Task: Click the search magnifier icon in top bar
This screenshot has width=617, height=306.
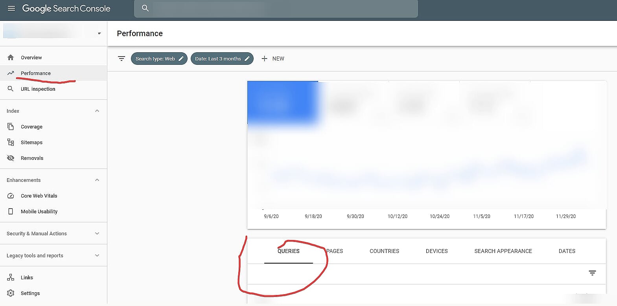Action: (145, 8)
